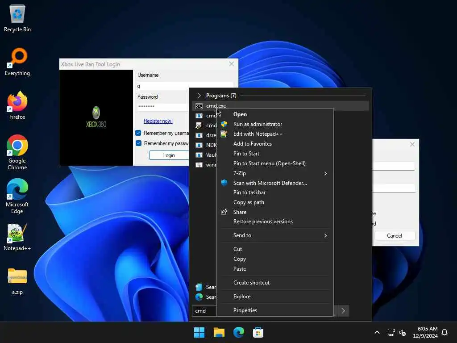This screenshot has height=343, width=457.
Task: Click the Share arrow icon
Action: 224,212
